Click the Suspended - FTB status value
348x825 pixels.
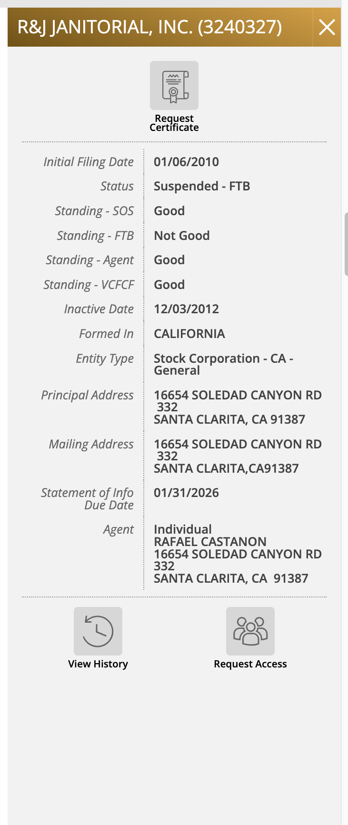point(202,186)
